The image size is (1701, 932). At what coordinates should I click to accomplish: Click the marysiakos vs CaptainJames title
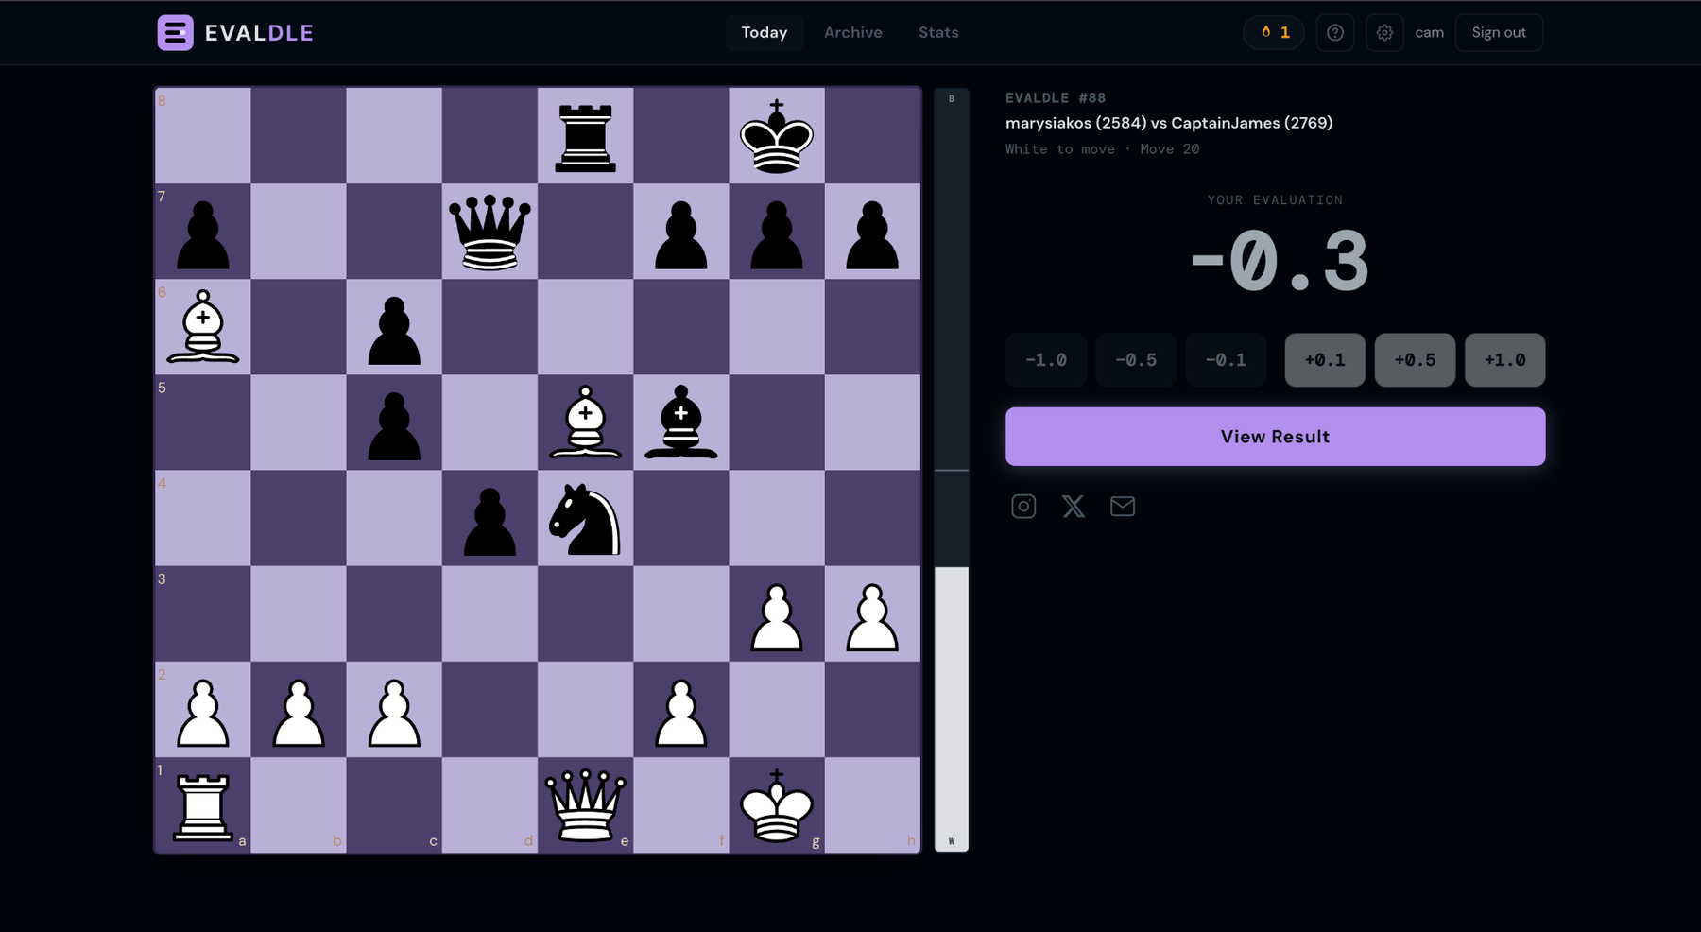(x=1169, y=123)
